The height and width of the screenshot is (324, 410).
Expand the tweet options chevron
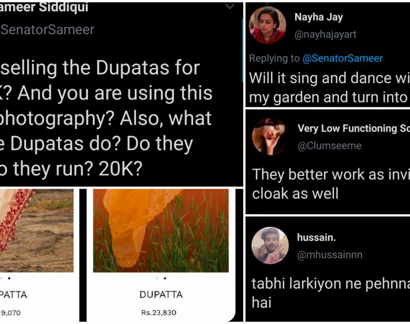pyautogui.click(x=230, y=6)
